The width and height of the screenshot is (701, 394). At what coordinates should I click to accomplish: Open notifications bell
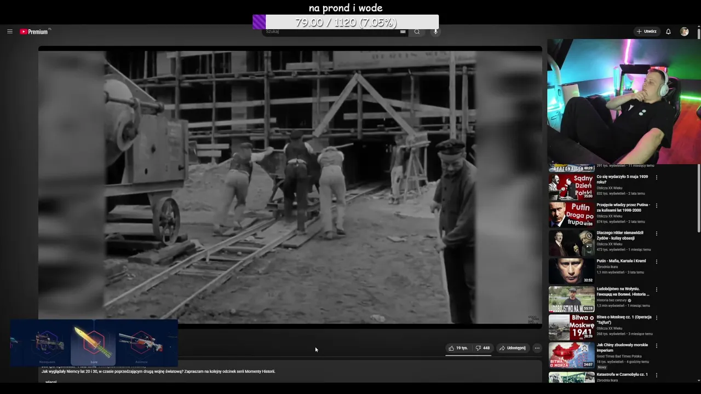point(668,32)
